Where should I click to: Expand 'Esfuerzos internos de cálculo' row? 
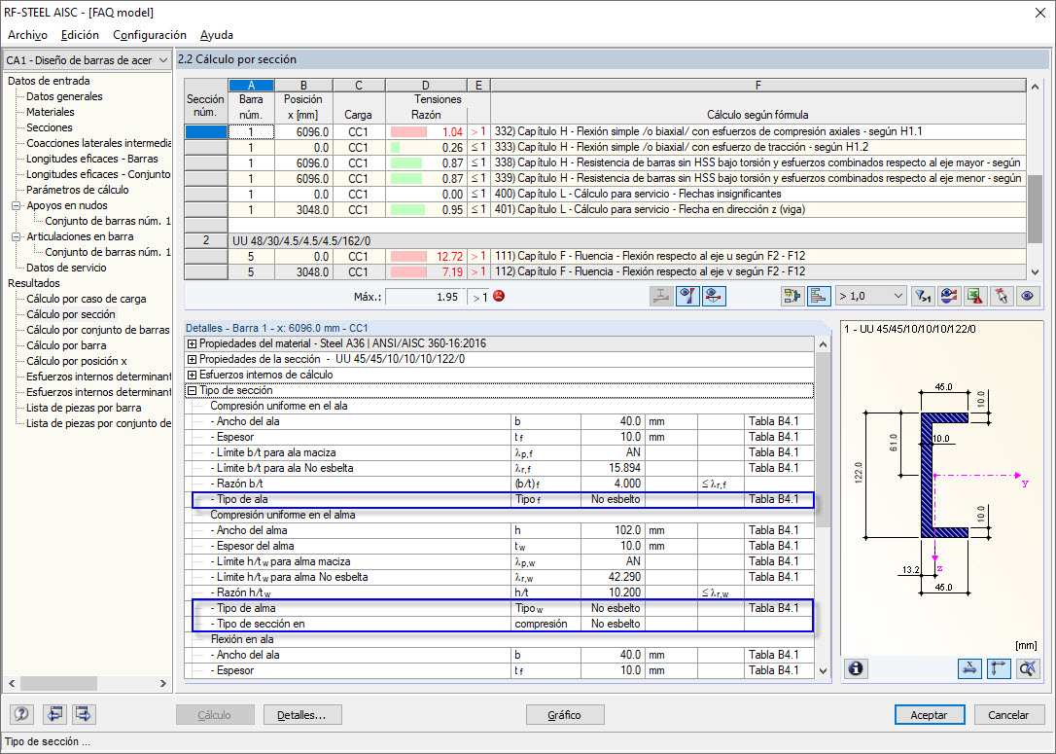[192, 375]
